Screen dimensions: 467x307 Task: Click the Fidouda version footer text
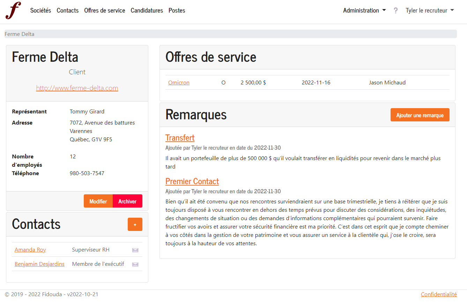52,294
